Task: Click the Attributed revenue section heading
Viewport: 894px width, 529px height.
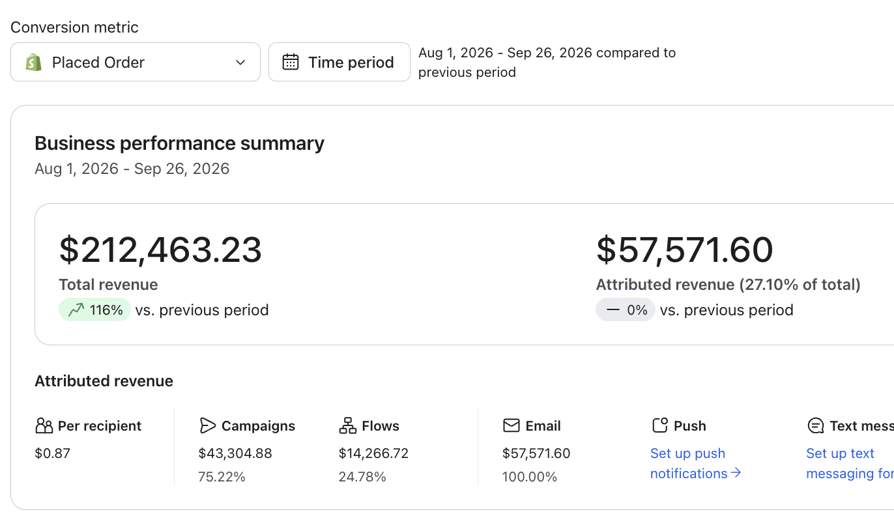Action: point(104,381)
